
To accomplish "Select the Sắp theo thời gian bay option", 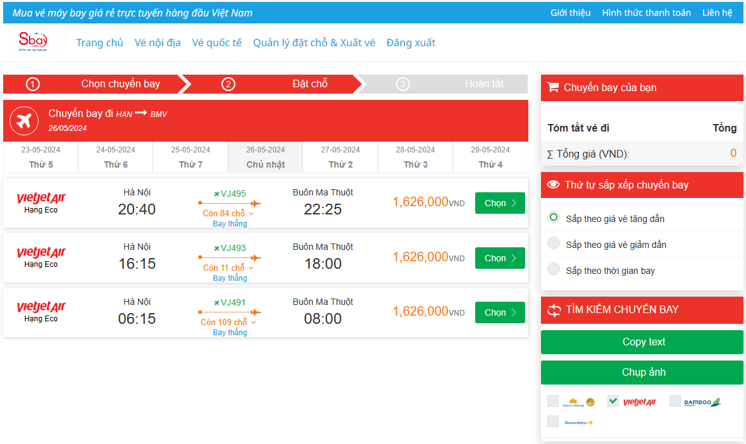I will (554, 269).
